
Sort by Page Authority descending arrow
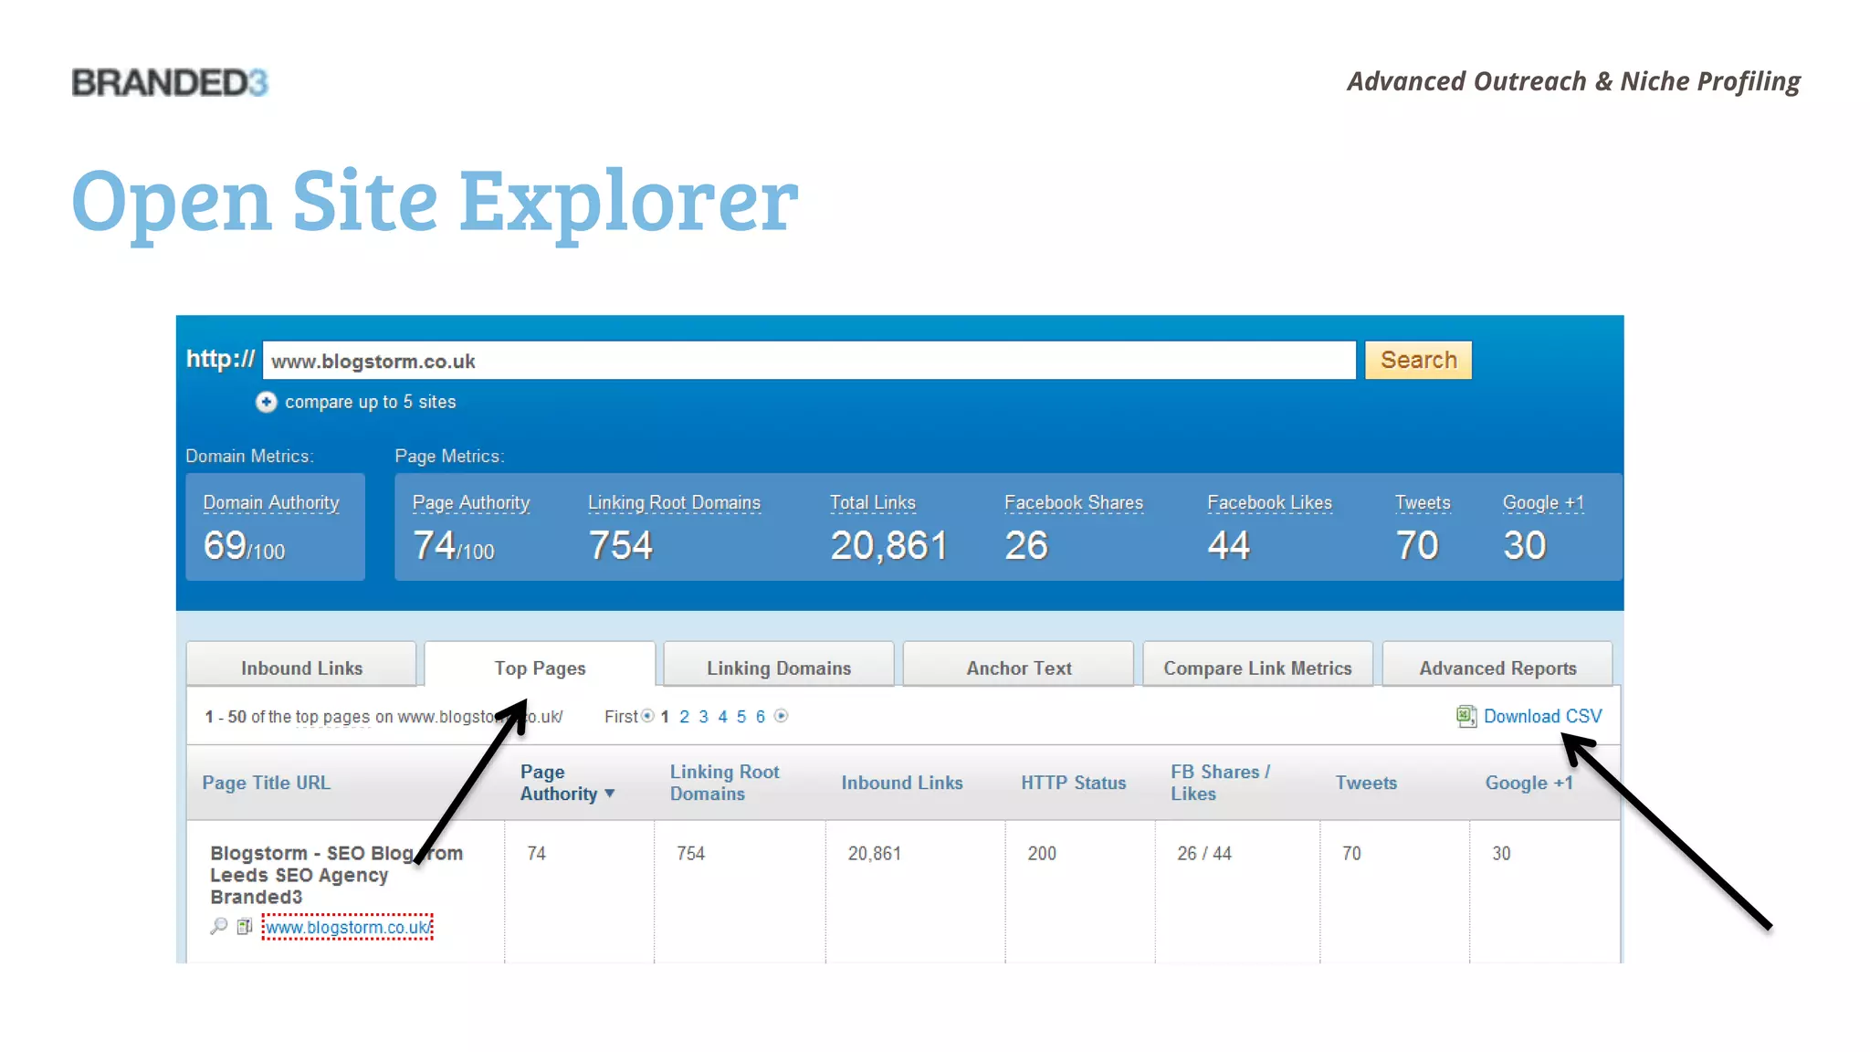pos(610,794)
